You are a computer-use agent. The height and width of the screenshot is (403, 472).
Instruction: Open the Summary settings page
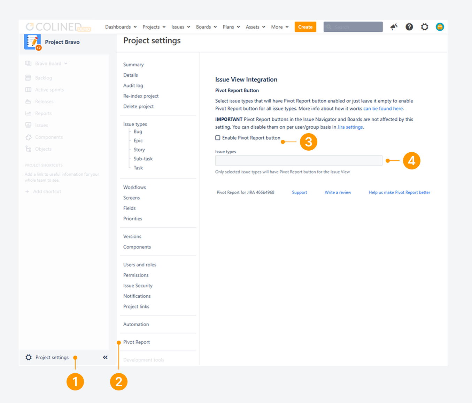[x=133, y=64]
